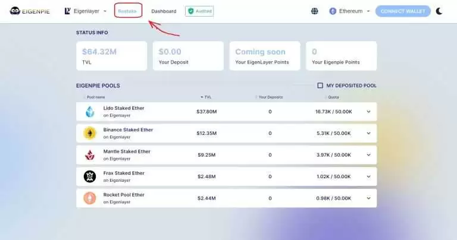
Task: Click the Audited shield badge
Action: (x=199, y=11)
